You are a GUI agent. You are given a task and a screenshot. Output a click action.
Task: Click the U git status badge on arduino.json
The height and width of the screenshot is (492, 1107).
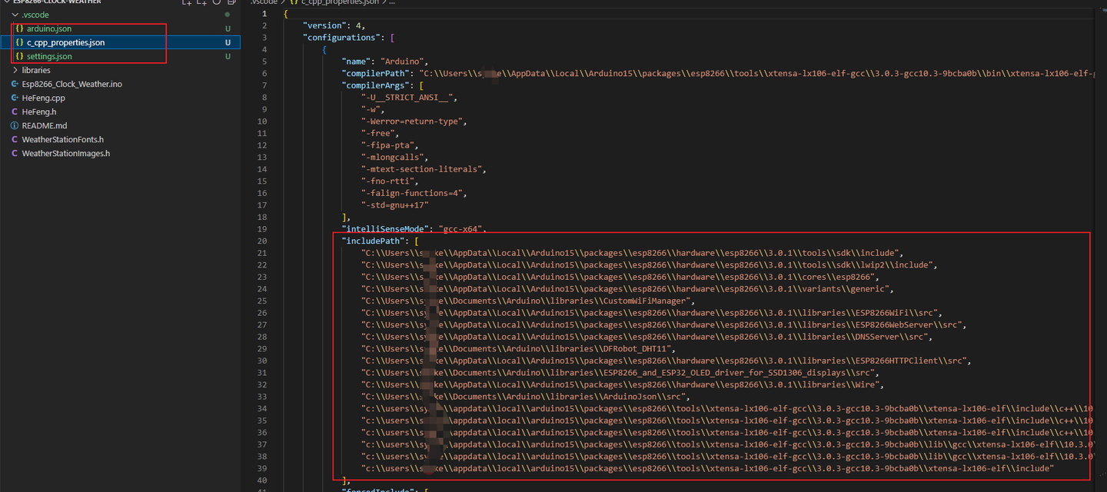click(227, 28)
